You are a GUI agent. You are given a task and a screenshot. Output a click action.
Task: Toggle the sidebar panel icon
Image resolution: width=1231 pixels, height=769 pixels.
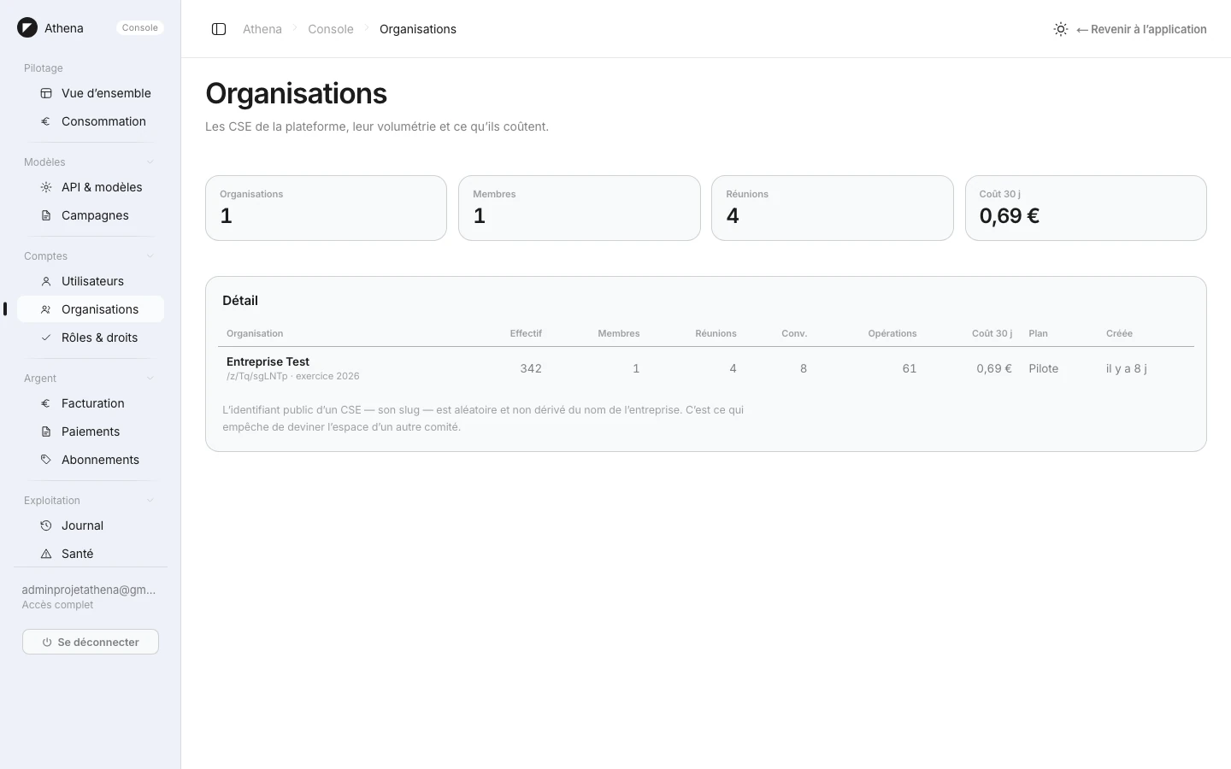(x=219, y=29)
